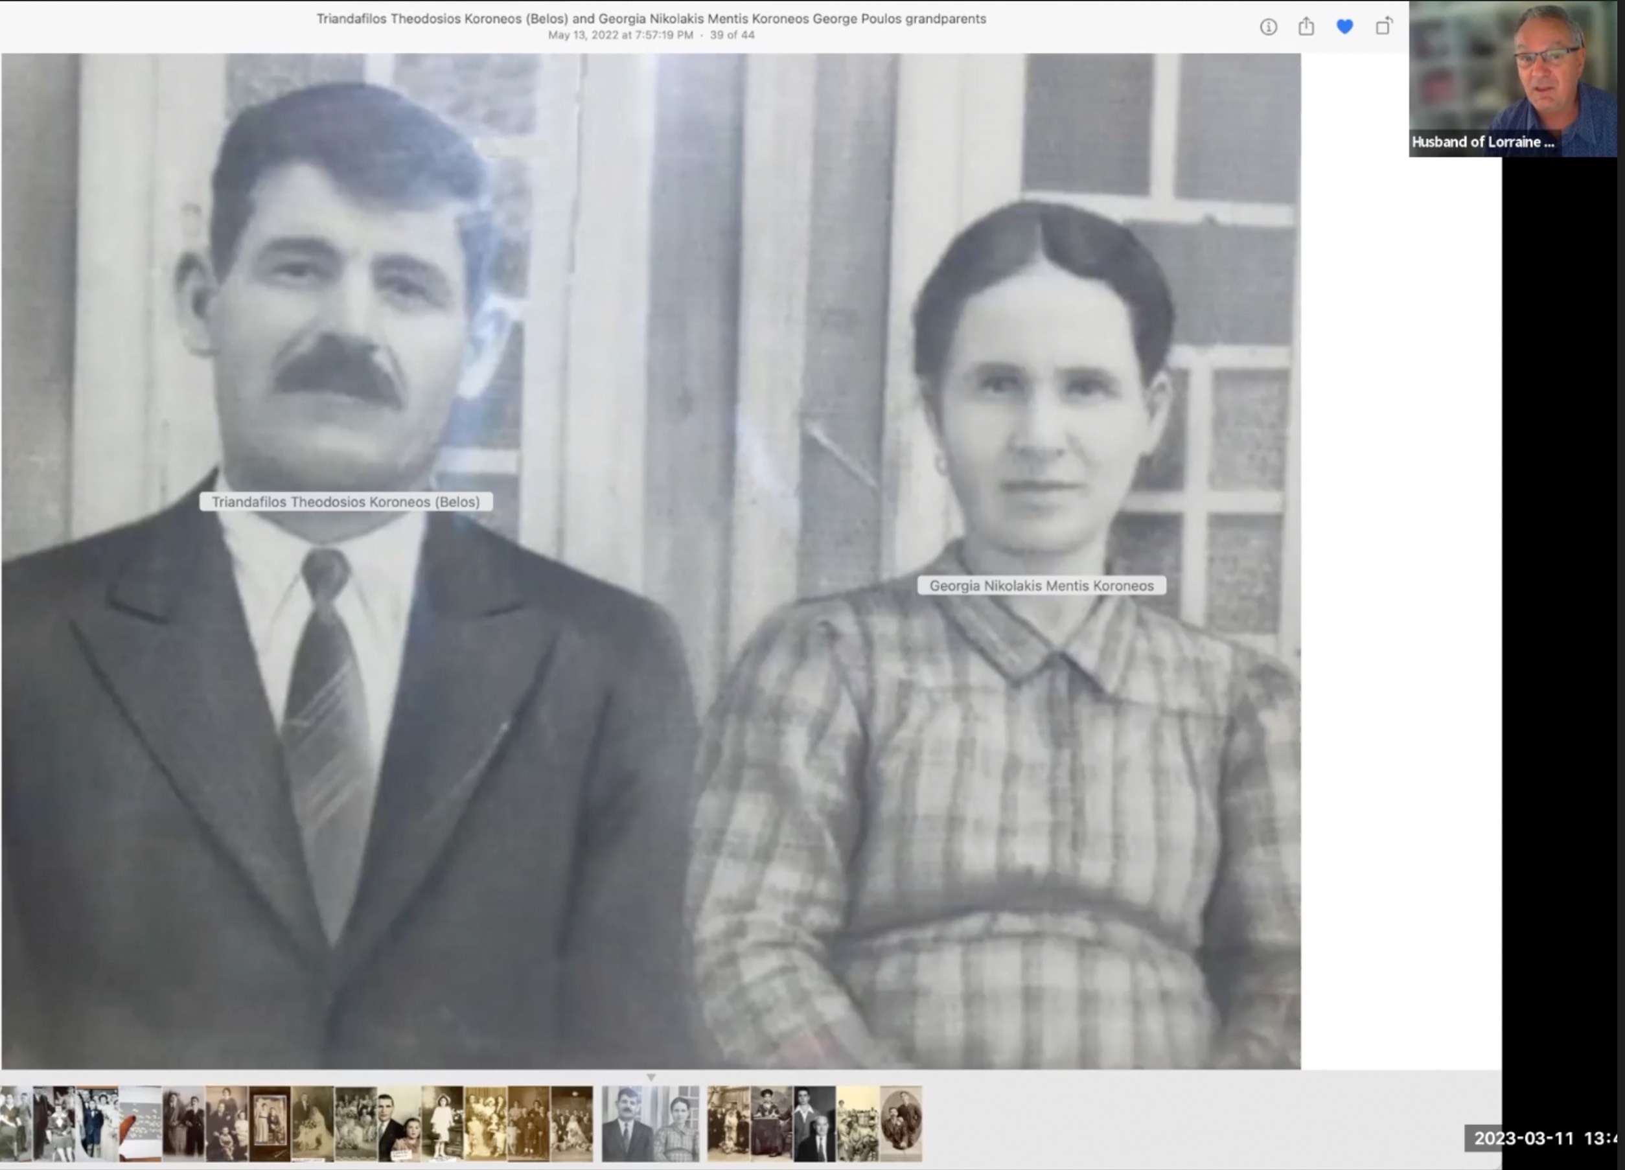Open the framed sepia portrait thumbnail
This screenshot has width=1625, height=1170.
coord(270,1123)
